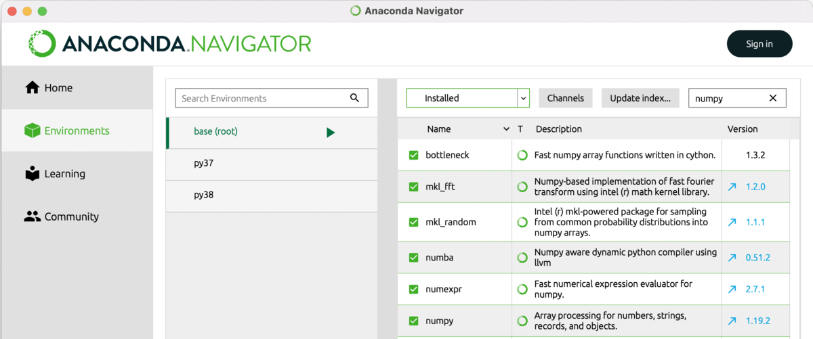Select the Environments cube icon
813x339 pixels.
coord(33,131)
